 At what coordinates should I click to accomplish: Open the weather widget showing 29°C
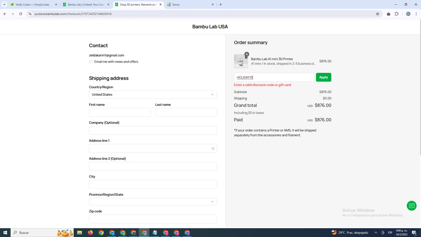(x=350, y=233)
